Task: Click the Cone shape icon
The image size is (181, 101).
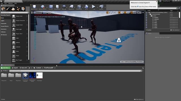Action: click(x=14, y=51)
